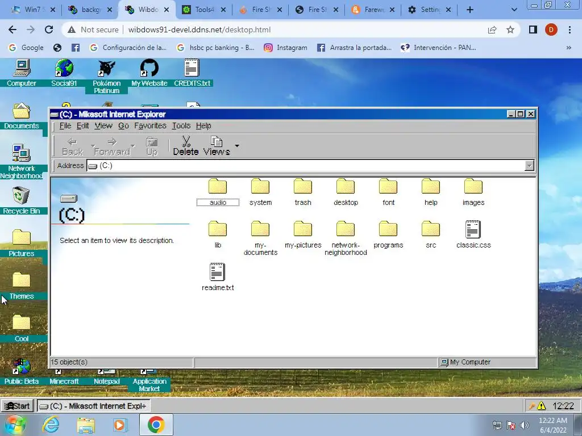Screen dimensions: 582x436
Task: Click the Delete scissors toolbar button
Action: (x=186, y=146)
